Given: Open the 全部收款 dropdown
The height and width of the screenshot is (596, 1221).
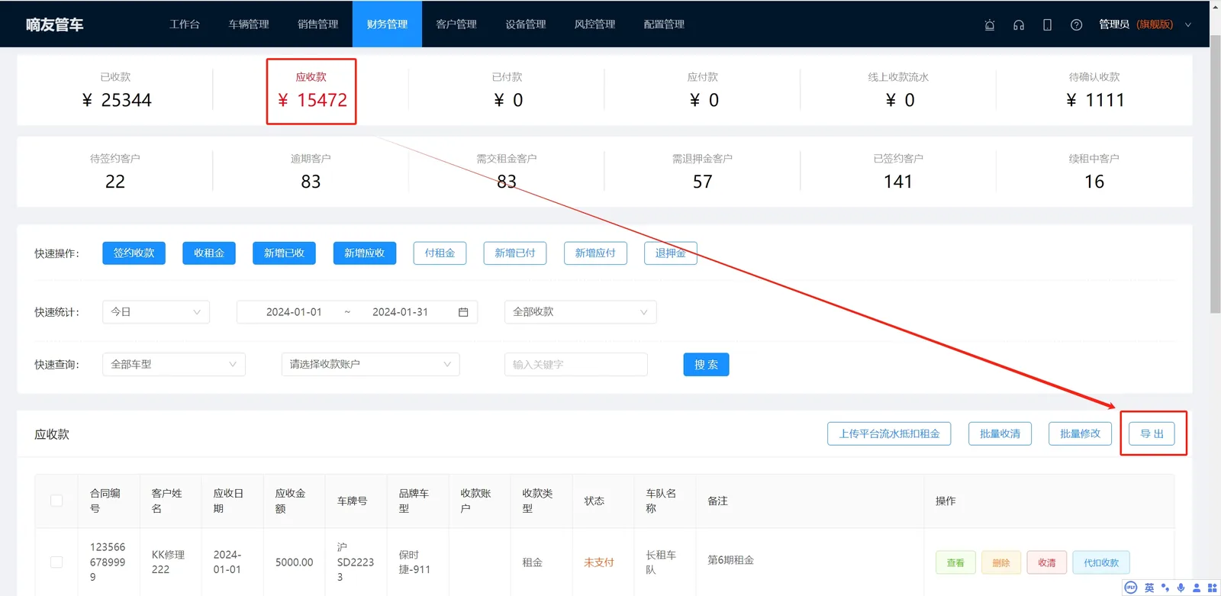Looking at the screenshot, I should pyautogui.click(x=580, y=312).
